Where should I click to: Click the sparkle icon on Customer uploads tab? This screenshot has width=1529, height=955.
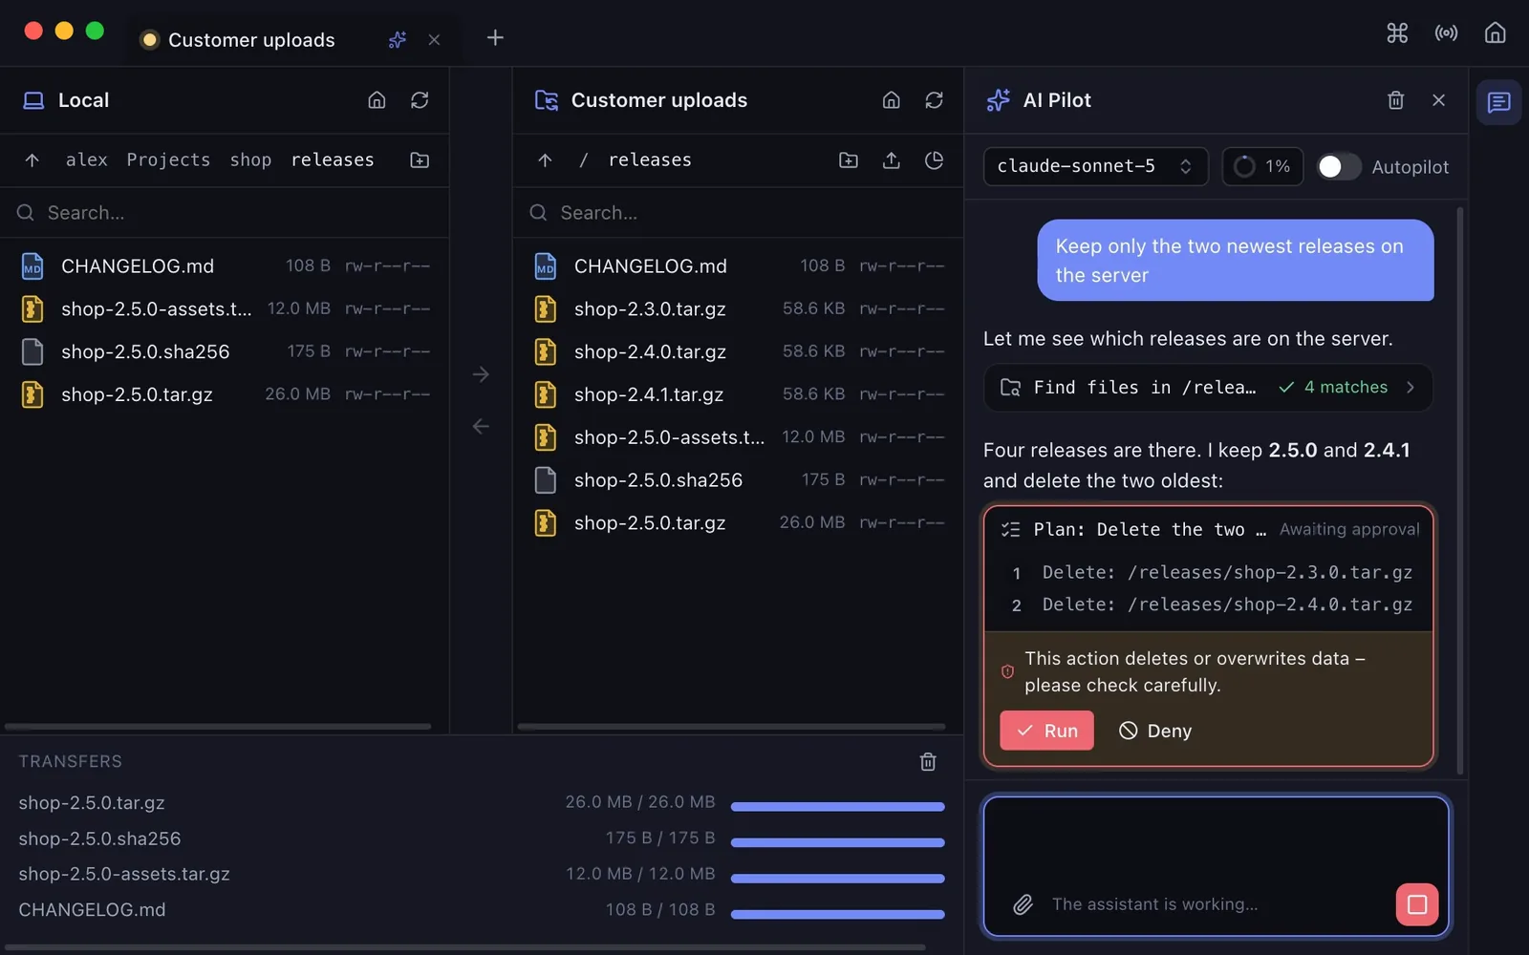(398, 39)
